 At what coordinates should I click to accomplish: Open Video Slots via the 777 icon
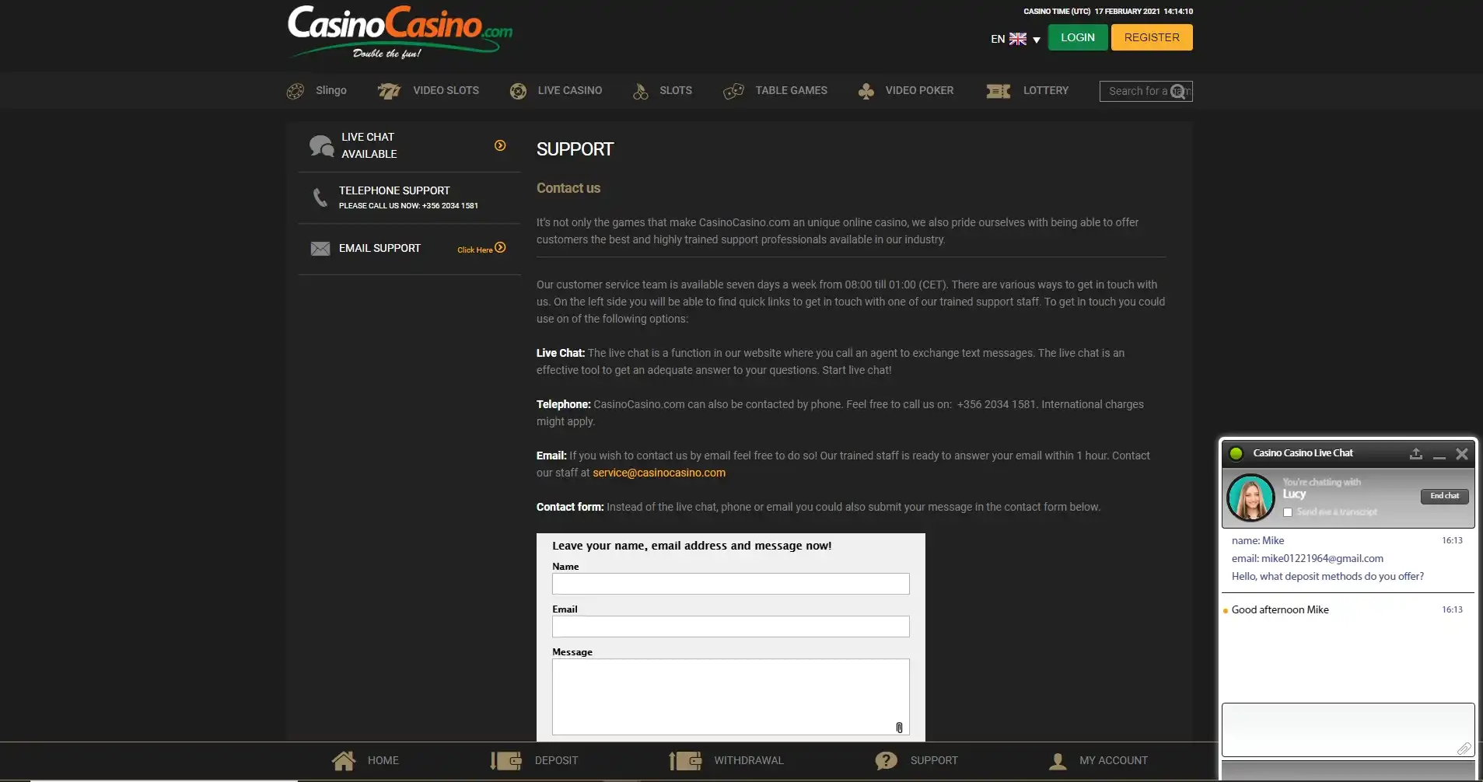point(389,91)
